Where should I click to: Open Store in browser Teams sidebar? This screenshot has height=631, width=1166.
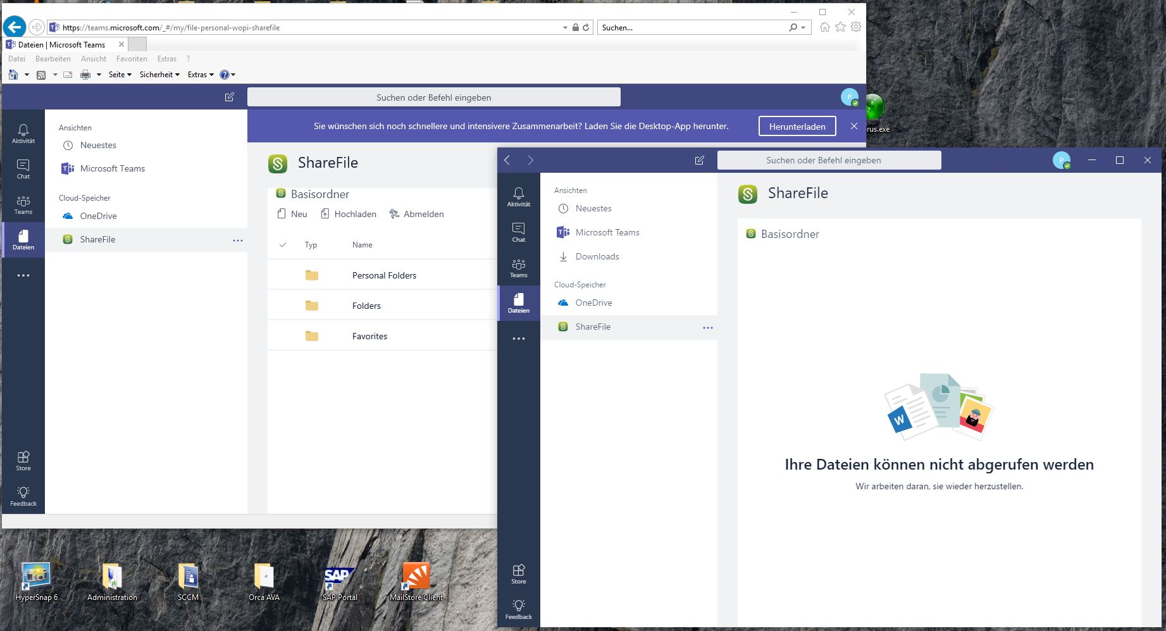(23, 461)
